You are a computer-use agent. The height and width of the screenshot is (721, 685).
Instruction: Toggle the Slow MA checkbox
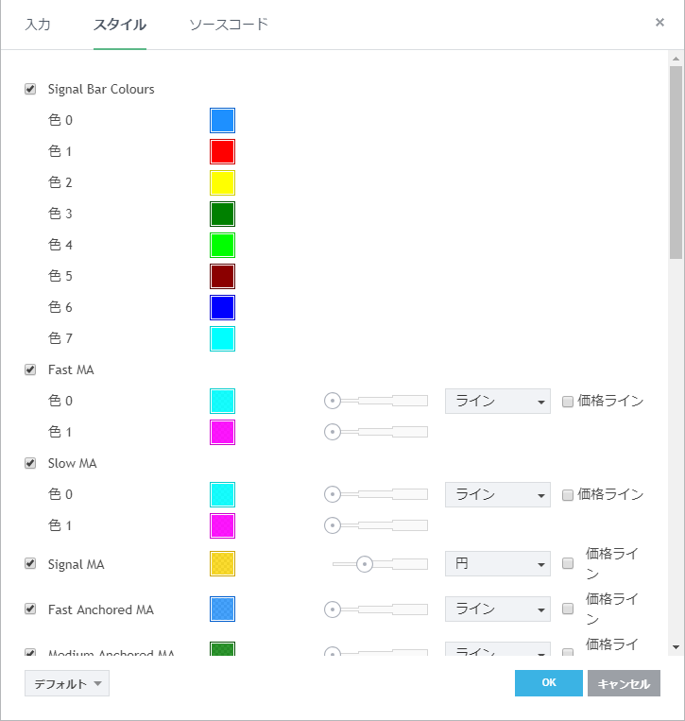pos(30,463)
